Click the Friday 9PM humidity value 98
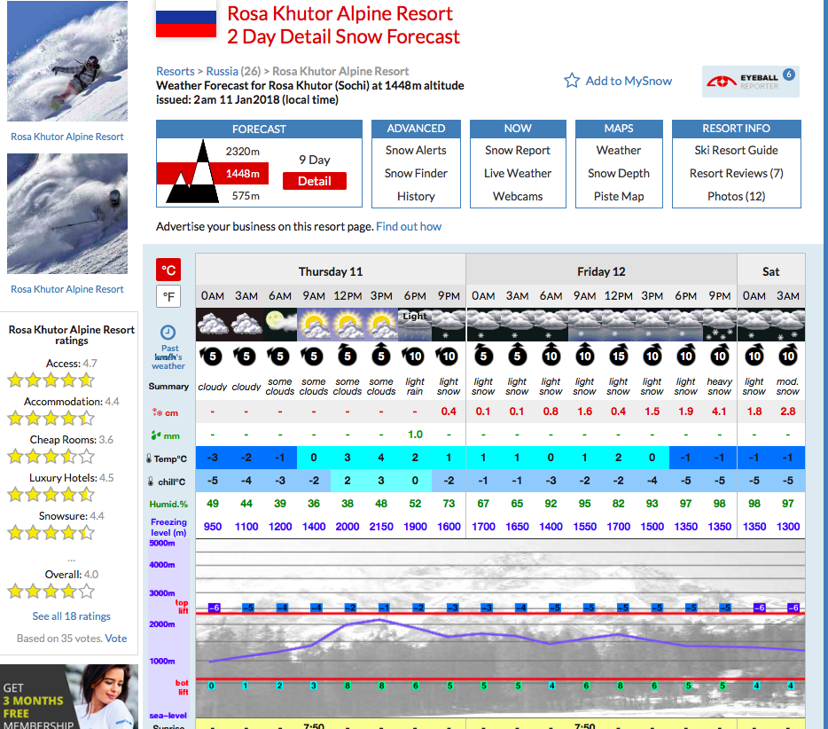828x729 pixels. [x=719, y=504]
